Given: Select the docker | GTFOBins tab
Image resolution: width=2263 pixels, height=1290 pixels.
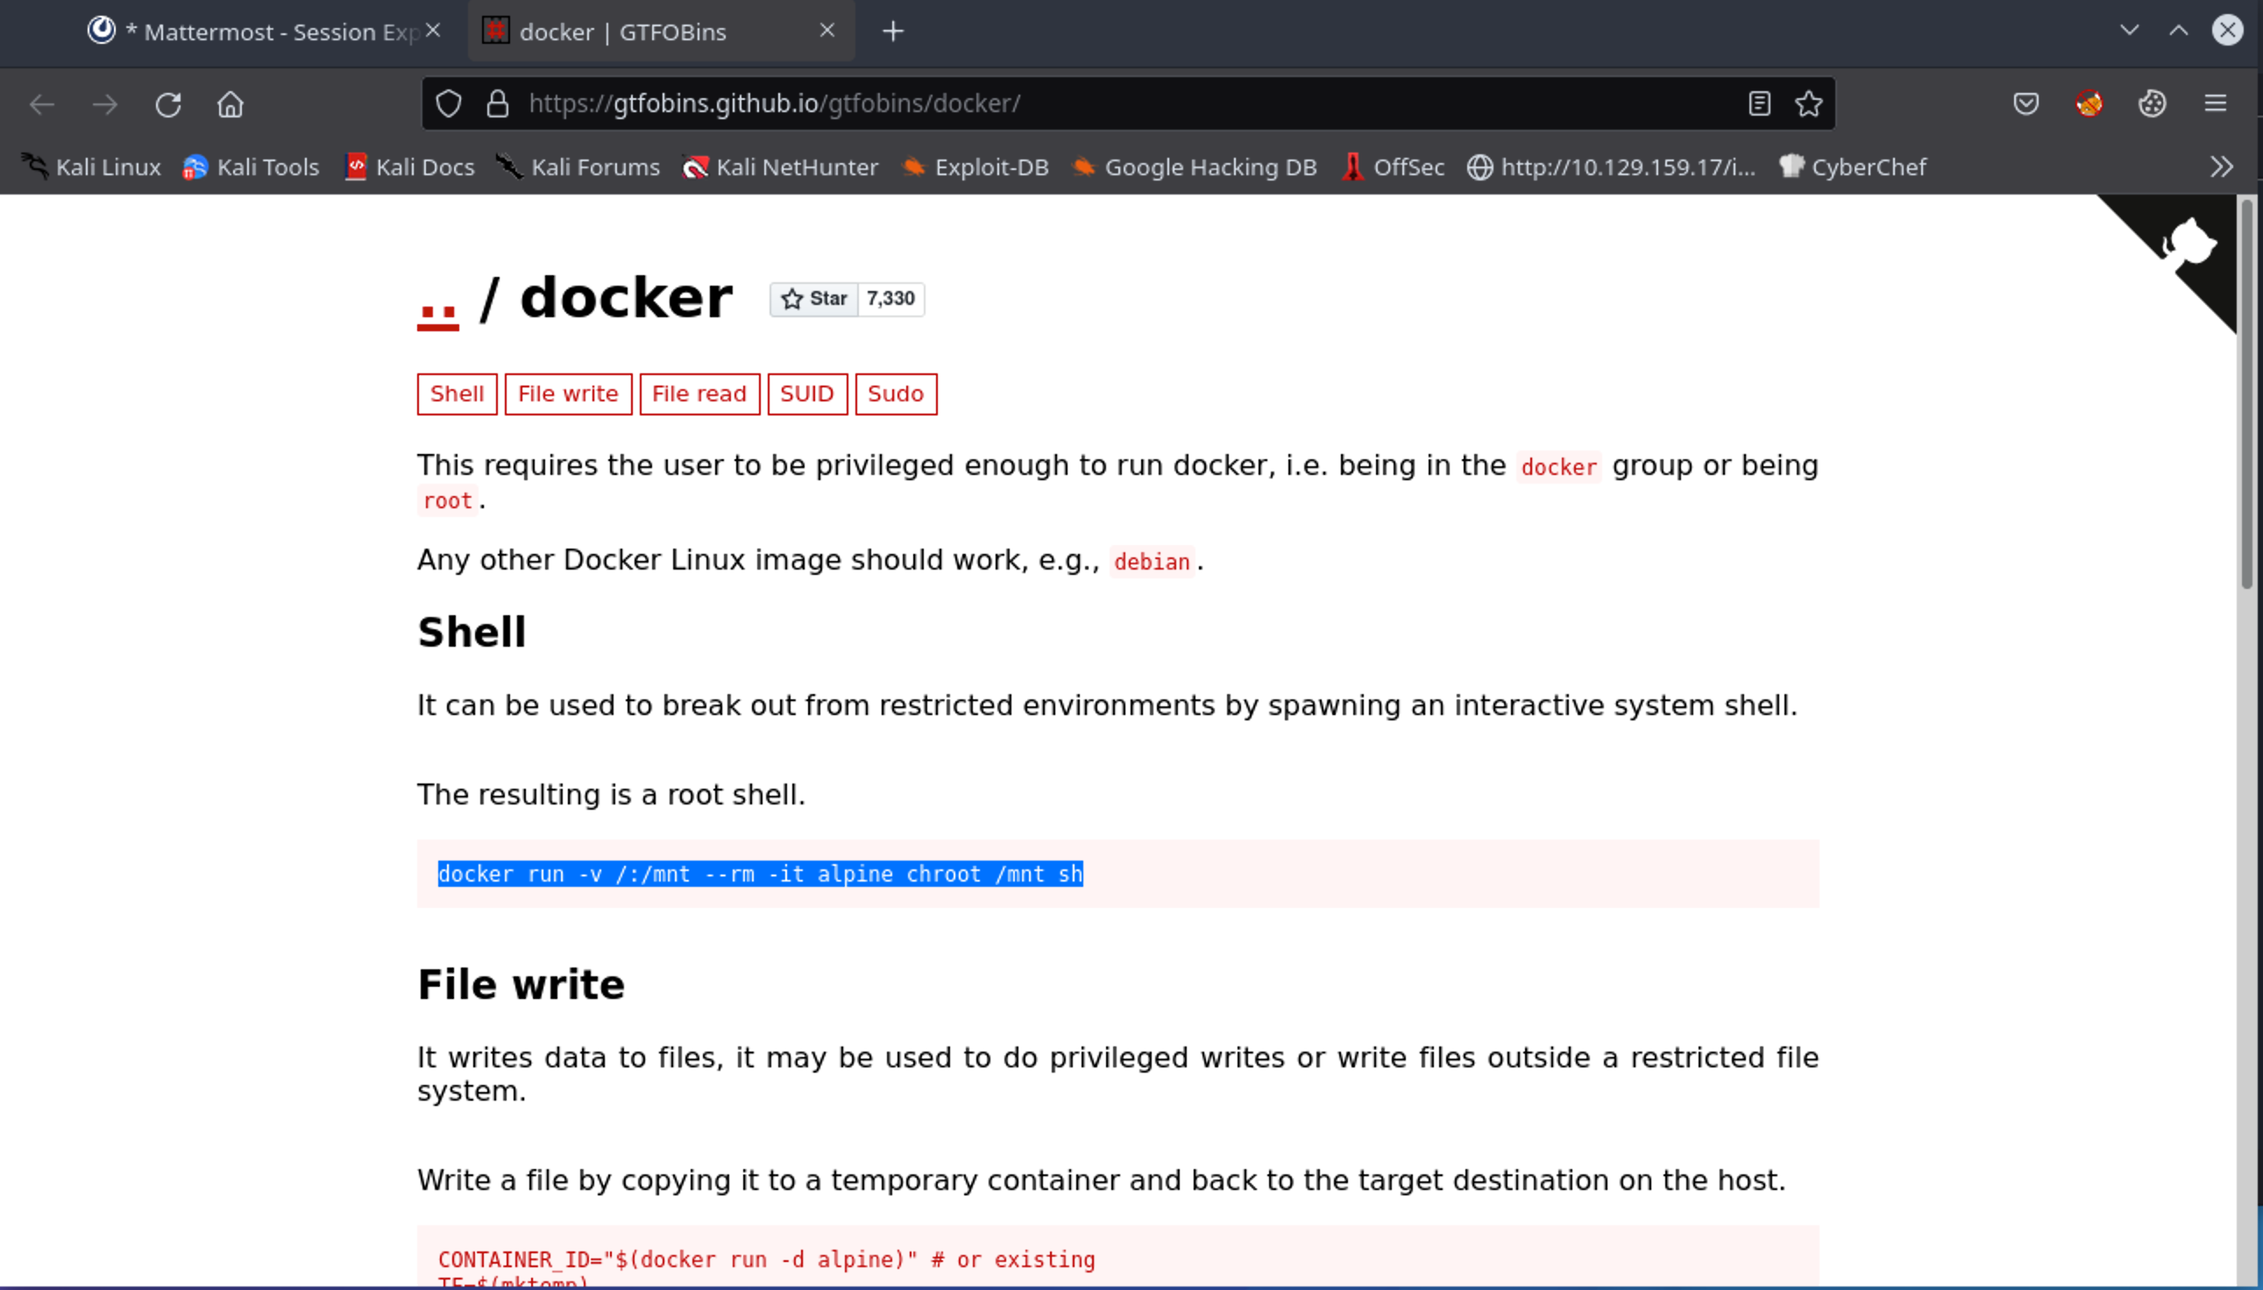Looking at the screenshot, I should click(x=660, y=31).
